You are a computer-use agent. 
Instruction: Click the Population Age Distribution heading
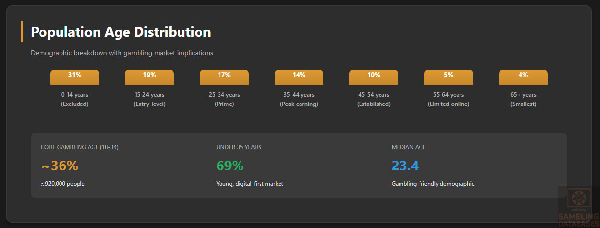(x=121, y=32)
